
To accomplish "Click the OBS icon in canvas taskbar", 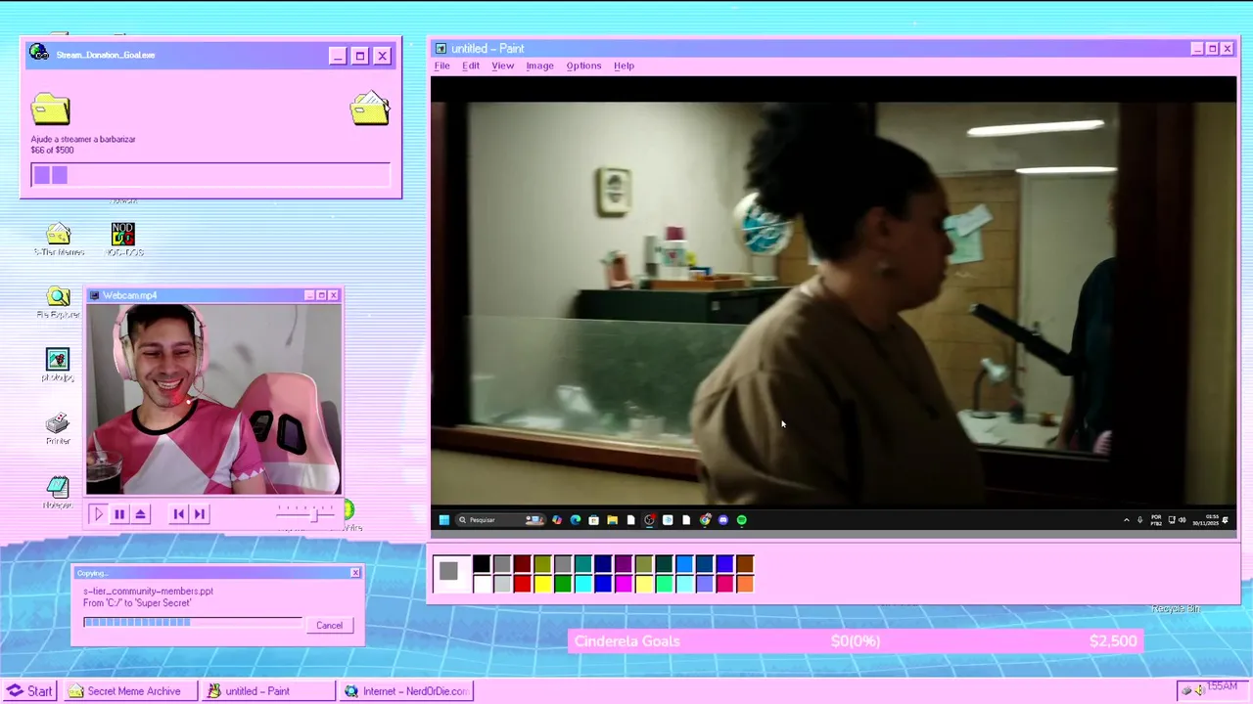I will click(649, 520).
